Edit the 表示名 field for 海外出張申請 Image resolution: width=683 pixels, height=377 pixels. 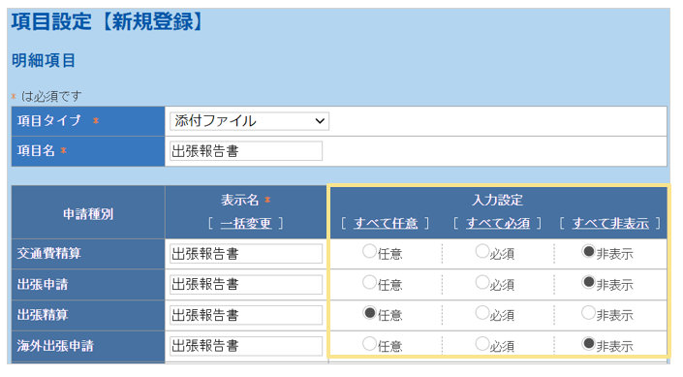point(246,346)
